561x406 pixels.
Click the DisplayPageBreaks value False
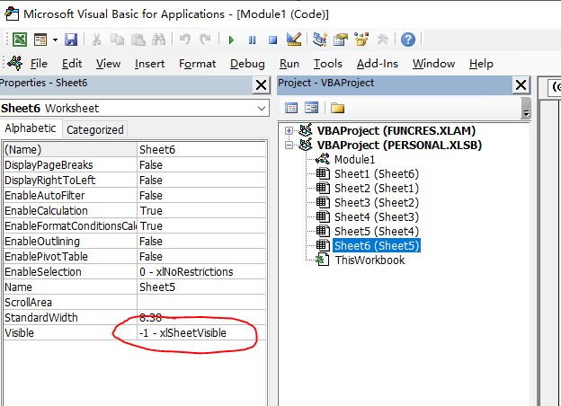[x=201, y=165]
